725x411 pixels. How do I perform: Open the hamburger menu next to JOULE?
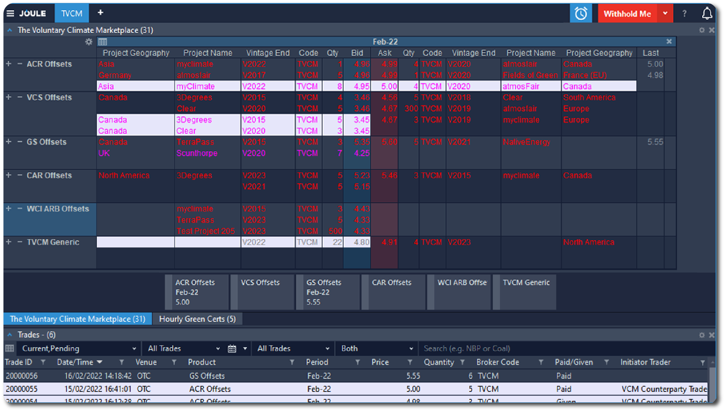point(11,14)
